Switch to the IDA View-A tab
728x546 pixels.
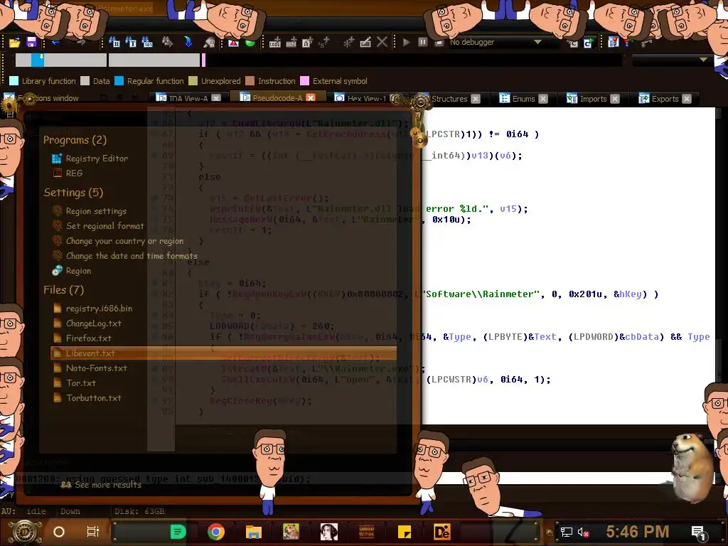coord(188,98)
